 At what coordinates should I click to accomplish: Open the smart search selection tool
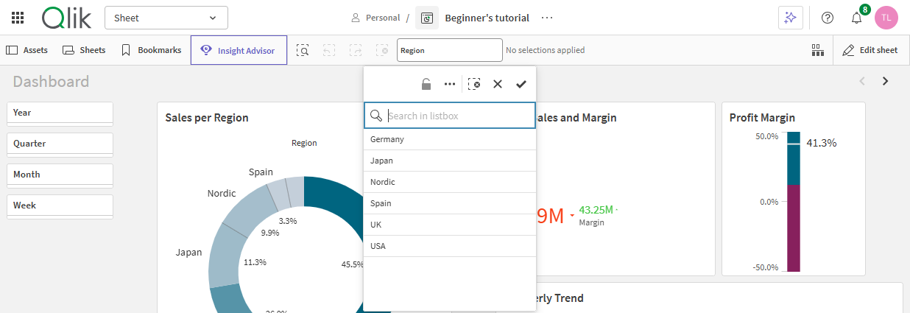click(x=303, y=50)
